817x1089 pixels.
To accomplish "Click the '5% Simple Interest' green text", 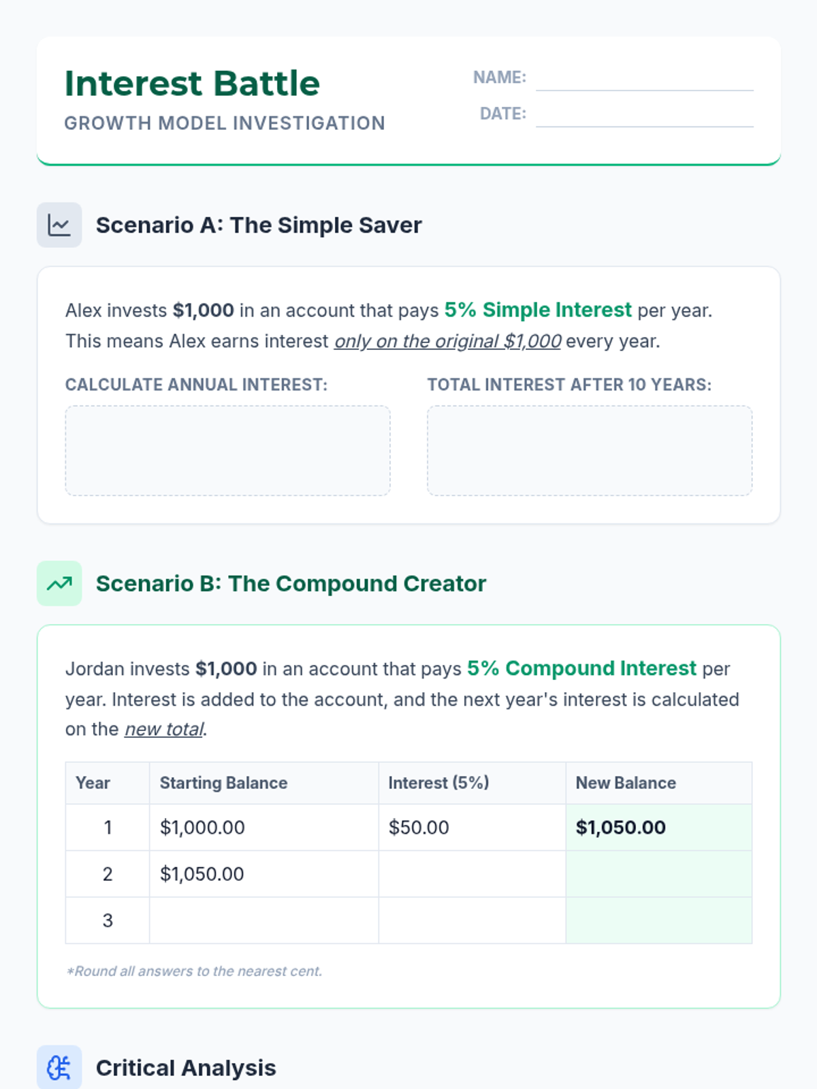I will (538, 310).
